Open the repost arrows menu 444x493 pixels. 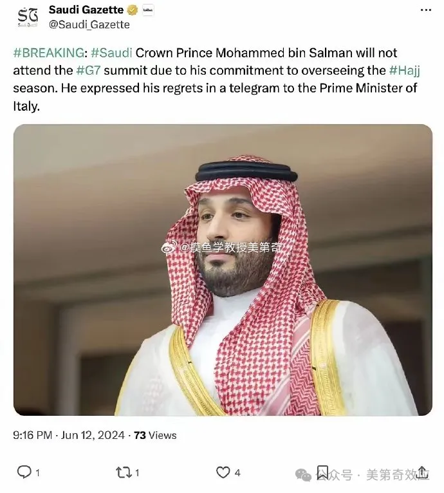[x=123, y=472]
